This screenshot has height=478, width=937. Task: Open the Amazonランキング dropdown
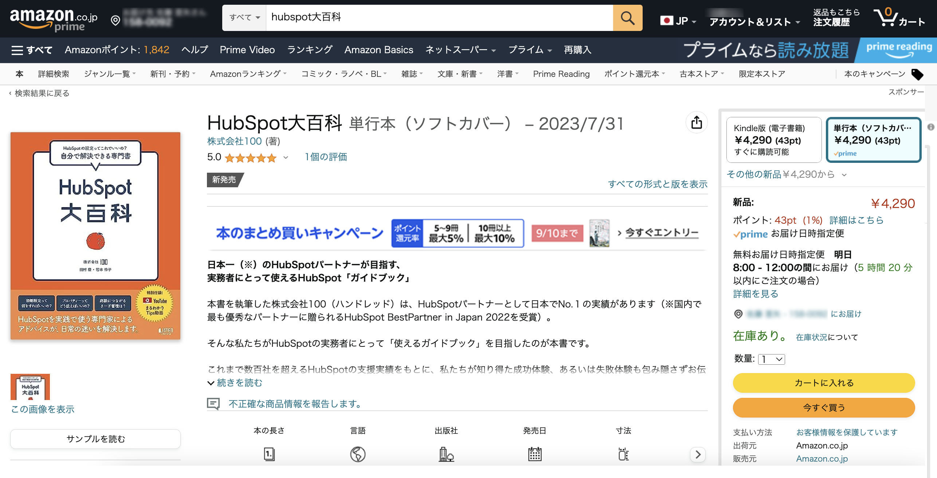click(248, 74)
